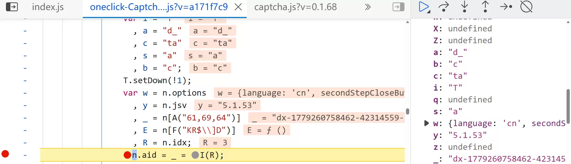Toggle the debugger sidebar collapse icon

[x=399, y=7]
